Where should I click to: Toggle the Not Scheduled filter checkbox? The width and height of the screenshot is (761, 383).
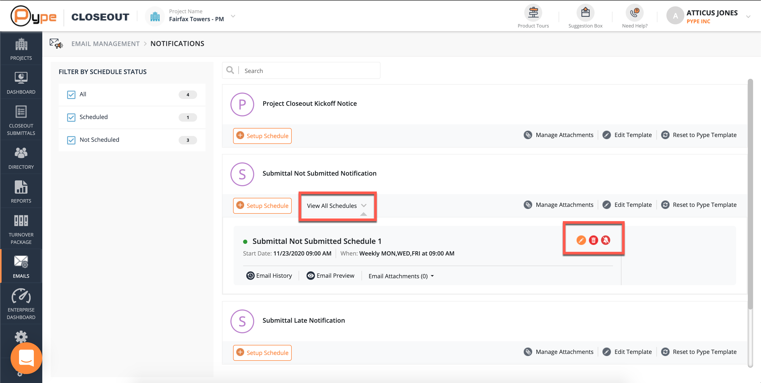pos(71,140)
